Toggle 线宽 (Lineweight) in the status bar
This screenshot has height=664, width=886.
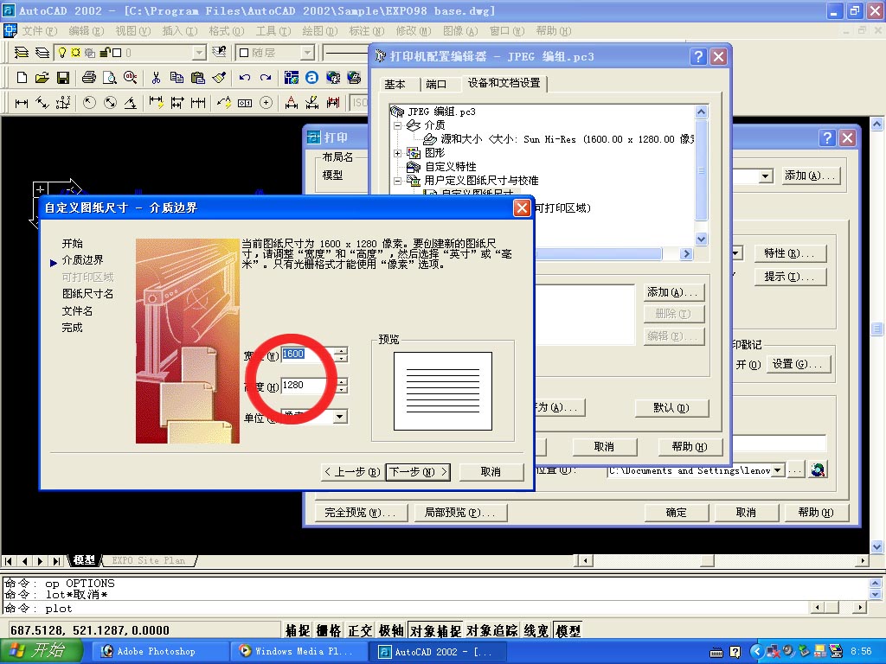536,630
